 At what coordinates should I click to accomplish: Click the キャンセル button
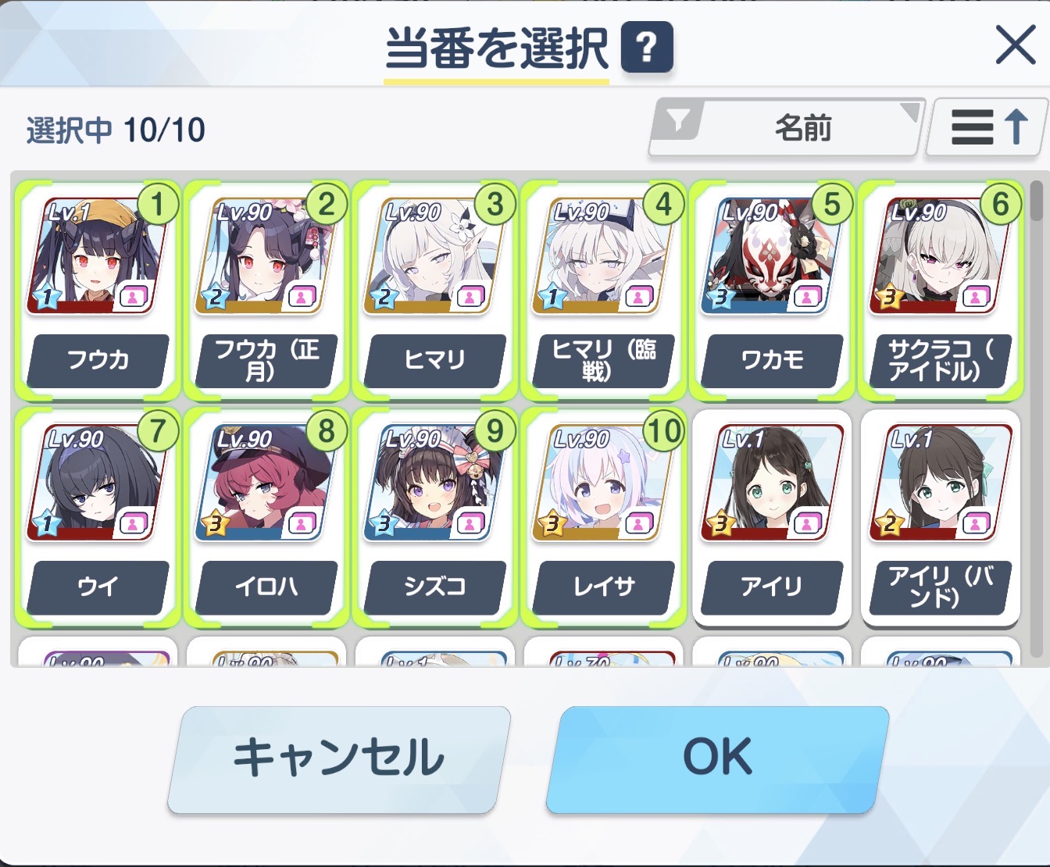pos(339,759)
